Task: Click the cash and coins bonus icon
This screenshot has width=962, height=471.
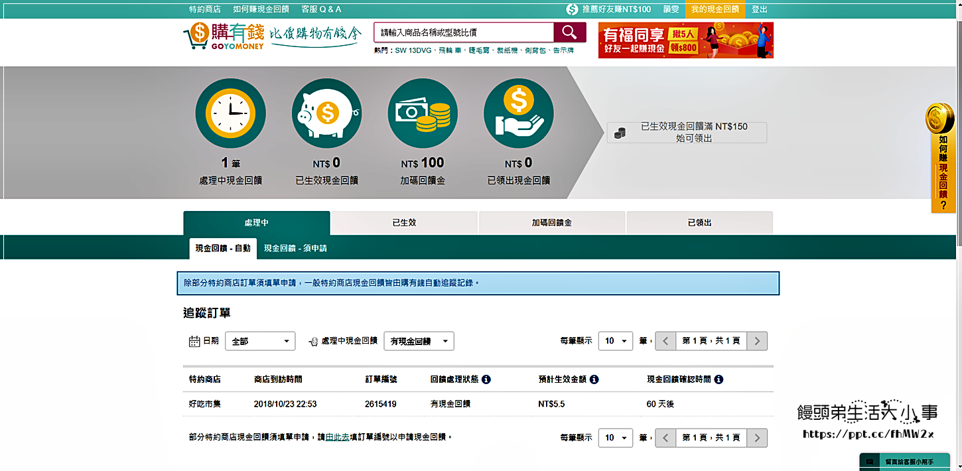Action: [423, 113]
